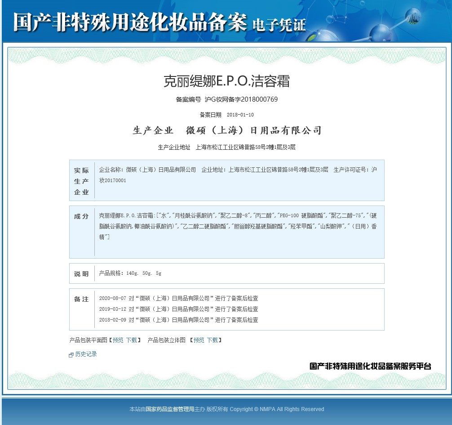The width and height of the screenshot is (452, 425).
Task: Click the ingredient 月桂酰谷氨酸钠 in the list
Action: tap(194, 215)
